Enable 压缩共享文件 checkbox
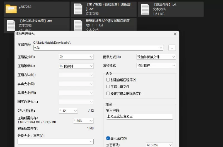This screenshot has width=223, height=147. [x=108, y=87]
